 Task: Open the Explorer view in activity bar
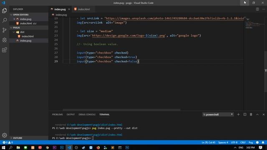[5, 10]
